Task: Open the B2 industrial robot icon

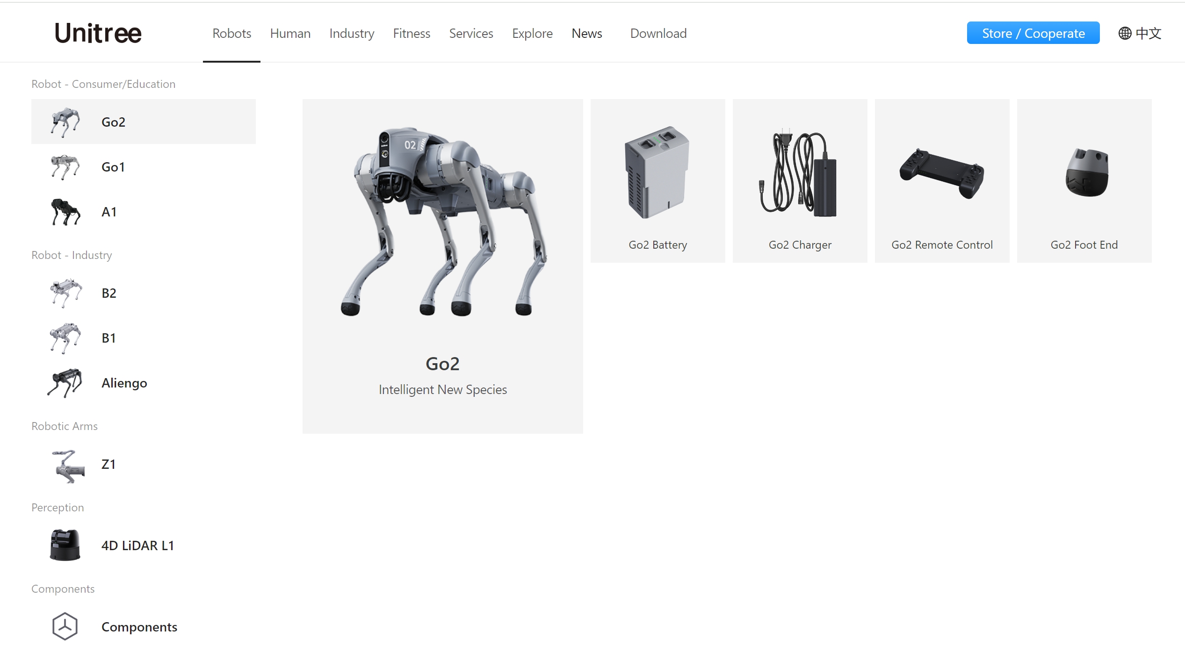Action: [65, 293]
